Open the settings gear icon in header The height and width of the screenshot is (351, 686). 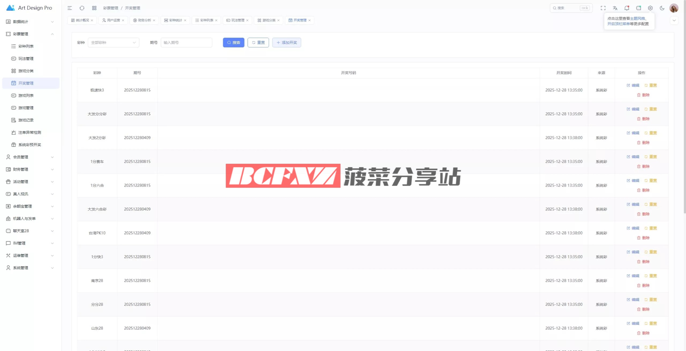click(650, 8)
